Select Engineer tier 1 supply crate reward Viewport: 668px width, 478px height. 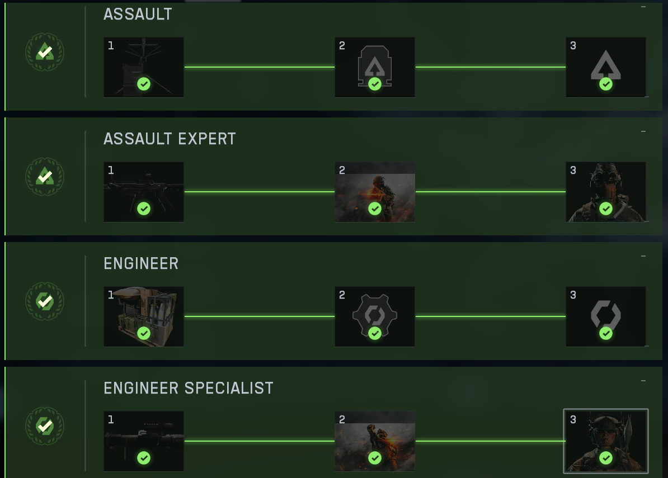point(144,316)
